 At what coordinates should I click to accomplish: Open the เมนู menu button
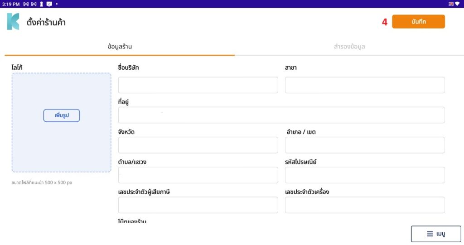435,234
